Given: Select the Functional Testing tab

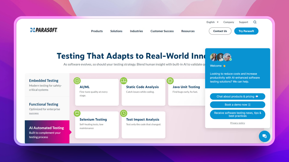Looking at the screenshot, I should pos(47,108).
